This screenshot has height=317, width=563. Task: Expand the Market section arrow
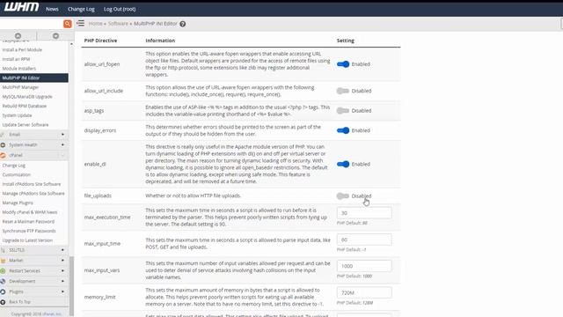coord(62,261)
